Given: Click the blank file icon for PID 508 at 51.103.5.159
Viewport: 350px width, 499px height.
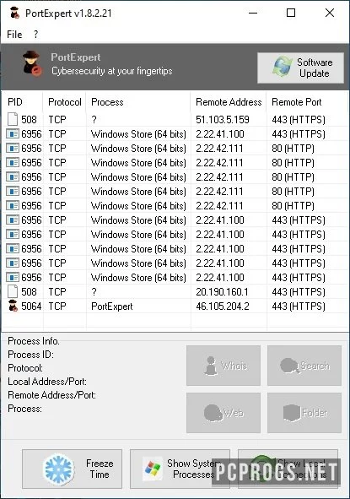Looking at the screenshot, I should coord(13,120).
